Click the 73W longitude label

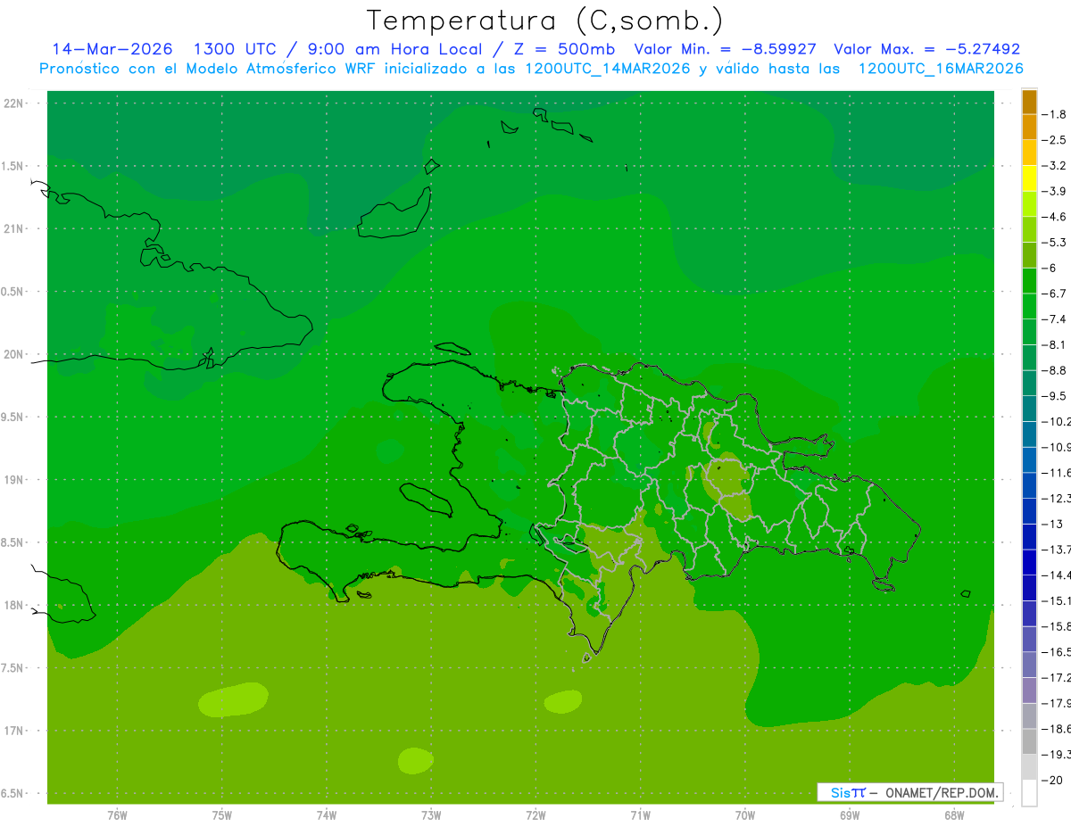[x=431, y=815]
